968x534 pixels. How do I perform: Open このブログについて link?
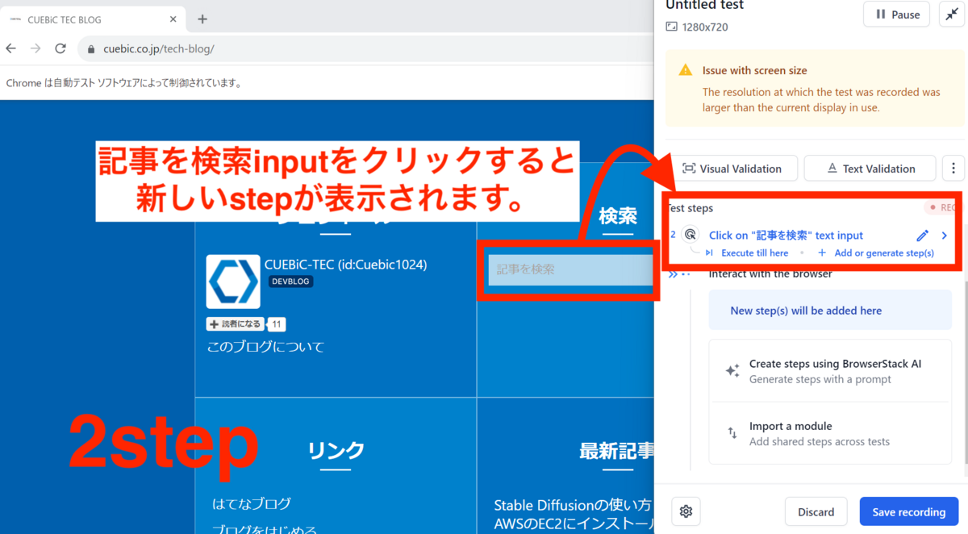pyautogui.click(x=265, y=347)
